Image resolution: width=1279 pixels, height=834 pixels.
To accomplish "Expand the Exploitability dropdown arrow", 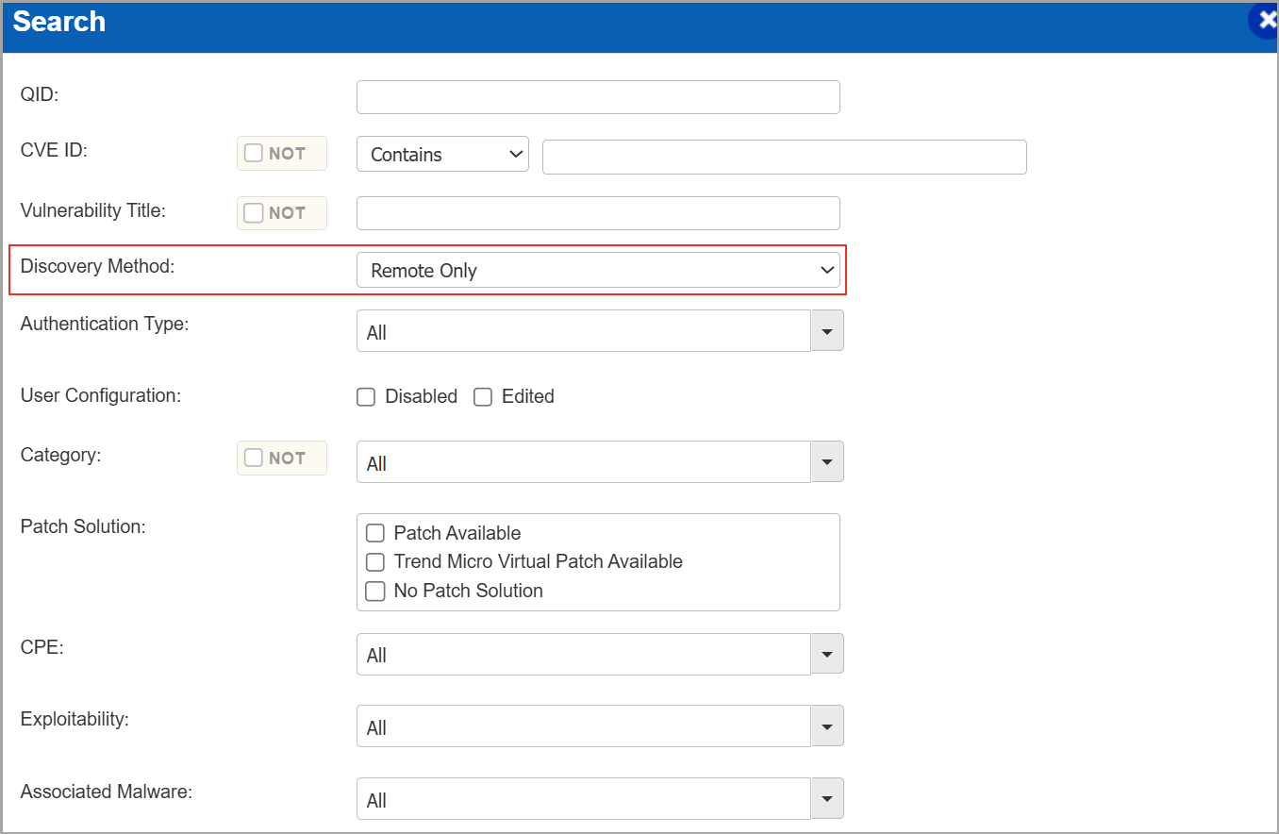I will 827,726.
